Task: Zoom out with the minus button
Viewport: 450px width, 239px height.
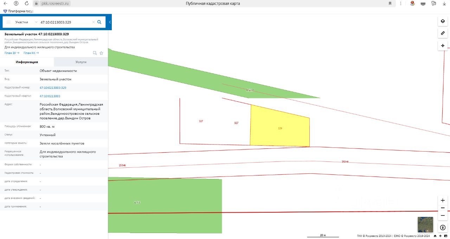Action: click(443, 215)
